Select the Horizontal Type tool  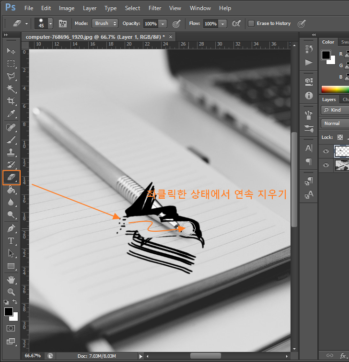click(11, 241)
